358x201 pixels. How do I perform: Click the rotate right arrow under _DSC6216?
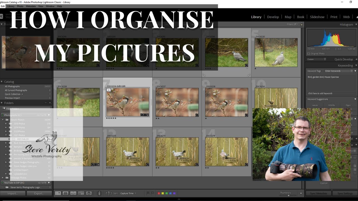coord(249,75)
